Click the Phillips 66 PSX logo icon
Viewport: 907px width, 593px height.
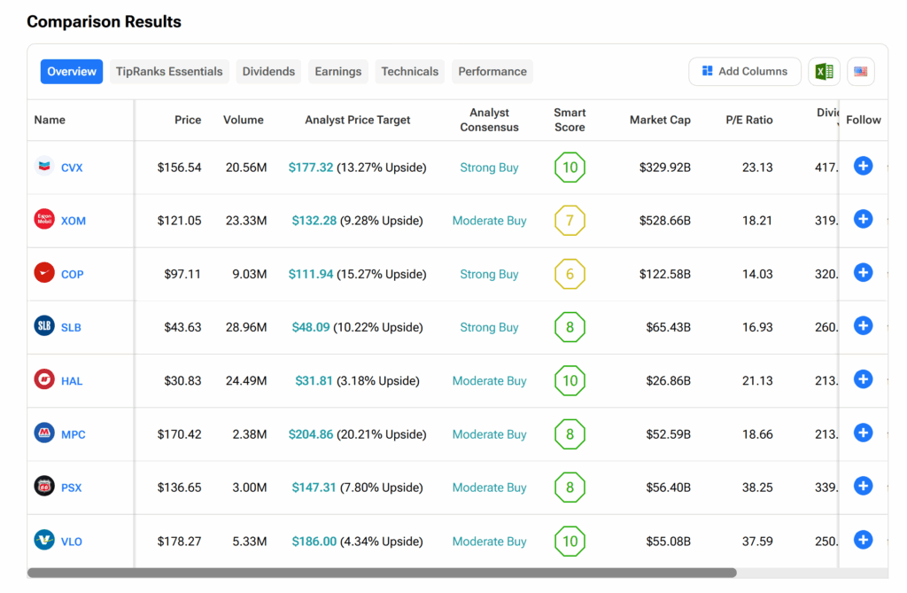tap(43, 486)
